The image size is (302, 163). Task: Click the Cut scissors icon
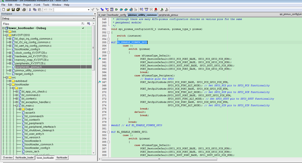[30, 10]
